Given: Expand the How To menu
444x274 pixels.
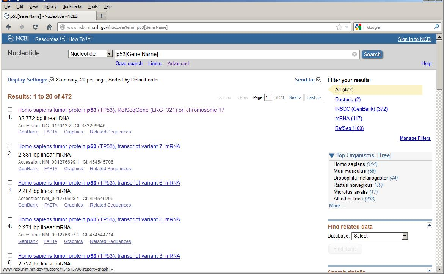Looking at the screenshot, I should [80, 39].
